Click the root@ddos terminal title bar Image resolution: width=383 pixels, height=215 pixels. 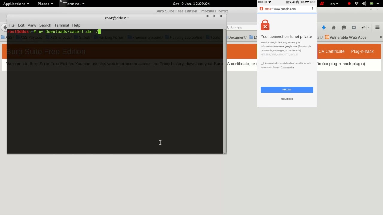(117, 18)
